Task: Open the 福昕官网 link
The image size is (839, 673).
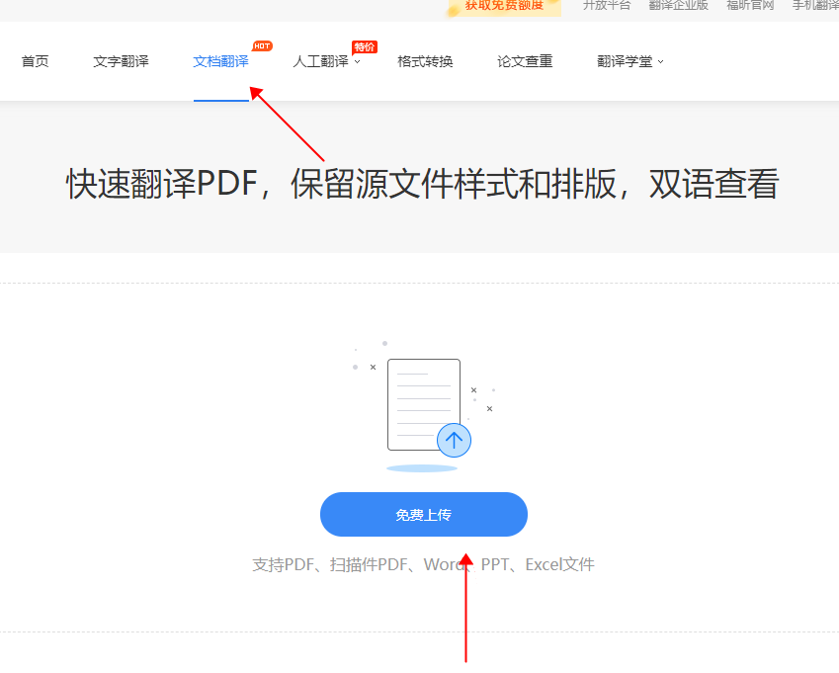Action: tap(750, 5)
